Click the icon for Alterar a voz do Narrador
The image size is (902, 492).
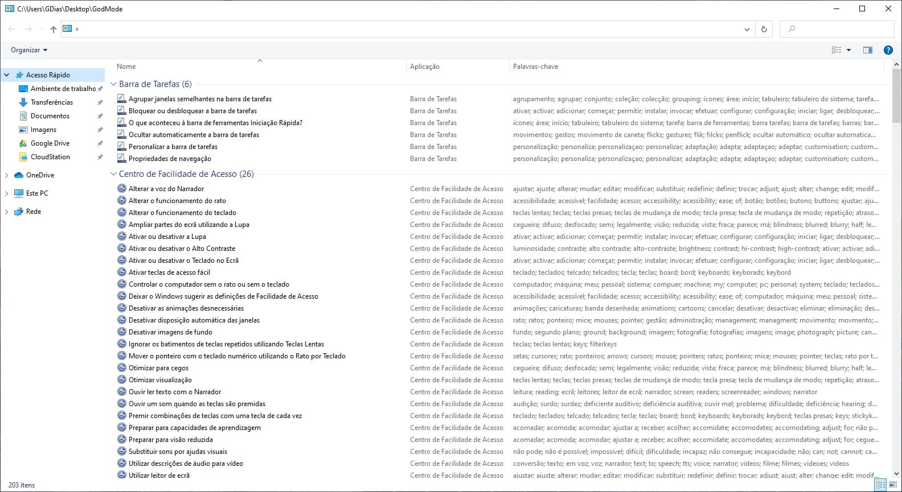(x=121, y=188)
